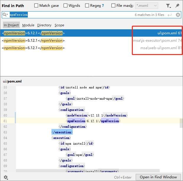Switch to the Directory tab
This screenshot has width=183, height=181.
[44, 25]
